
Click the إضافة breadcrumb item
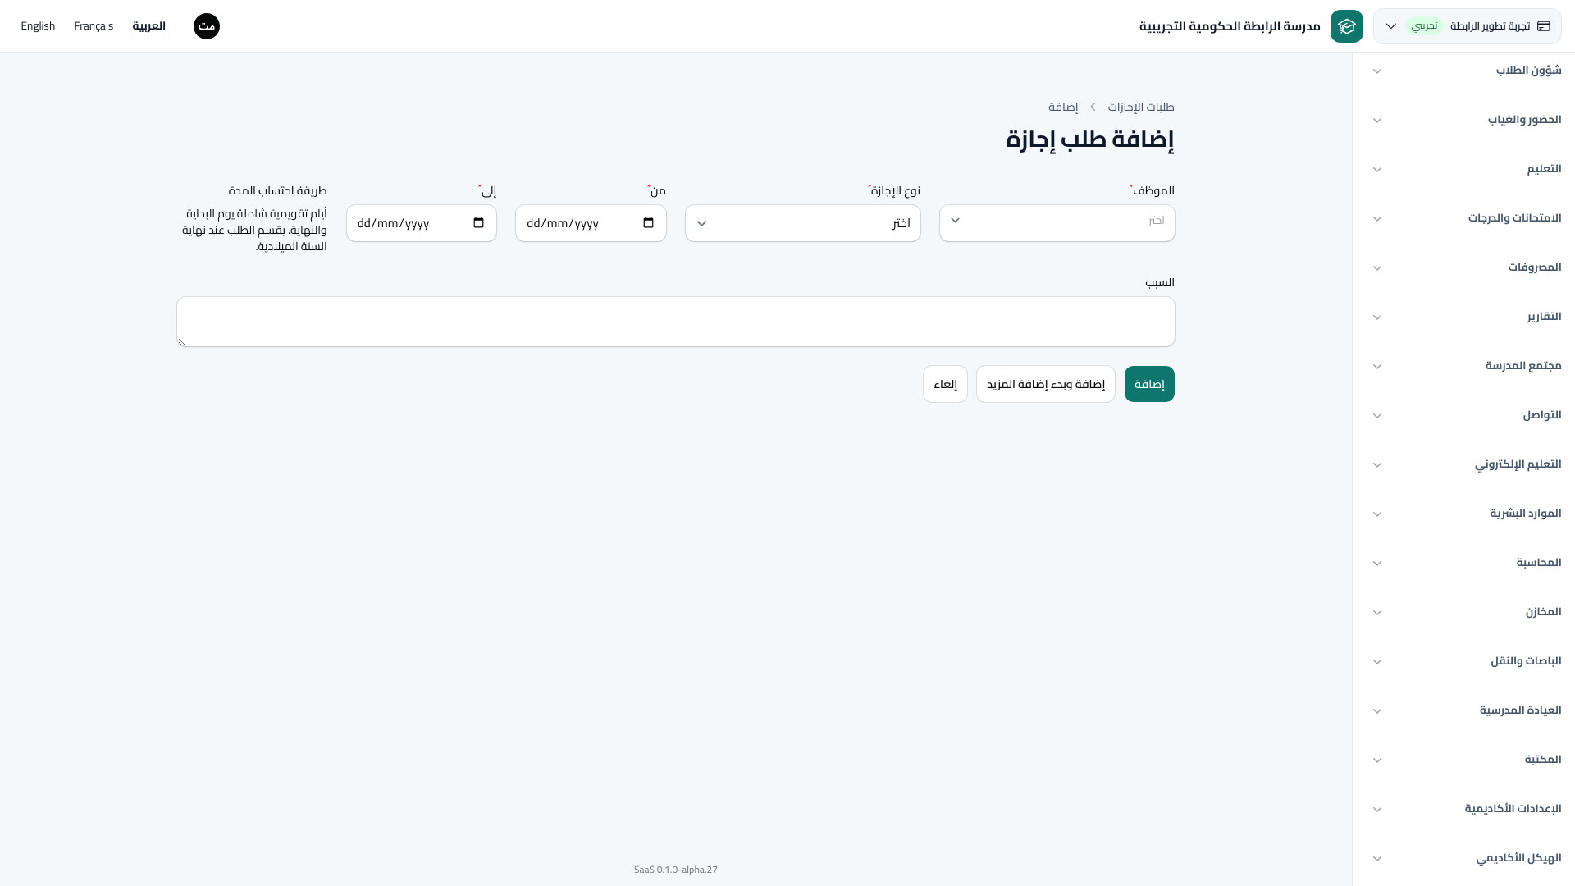click(x=1063, y=107)
